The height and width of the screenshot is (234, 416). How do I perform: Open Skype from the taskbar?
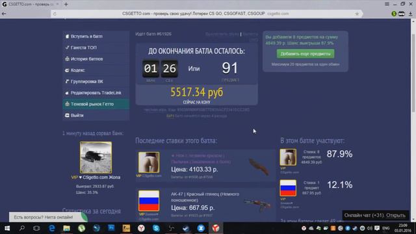coord(156,228)
